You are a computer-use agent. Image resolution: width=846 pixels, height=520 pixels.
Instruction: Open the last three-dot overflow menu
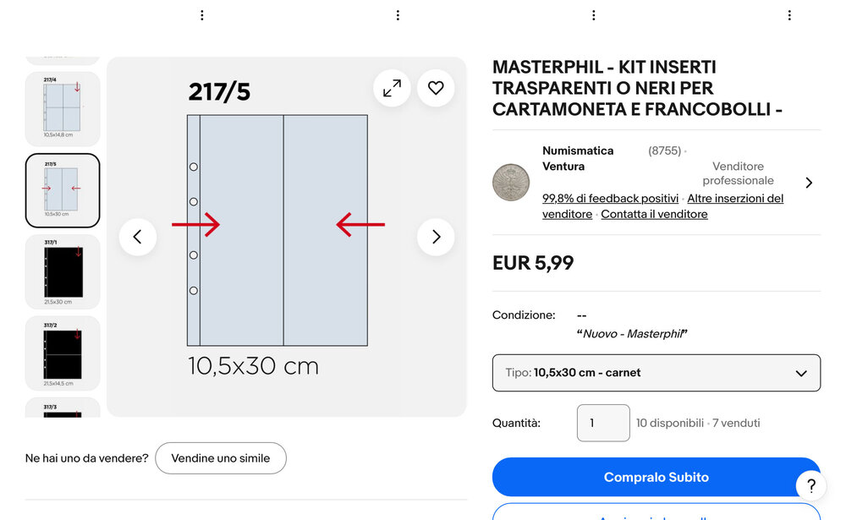point(789,15)
